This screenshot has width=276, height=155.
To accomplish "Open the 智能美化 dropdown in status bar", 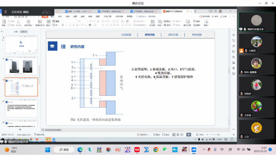I will pos(143,135).
